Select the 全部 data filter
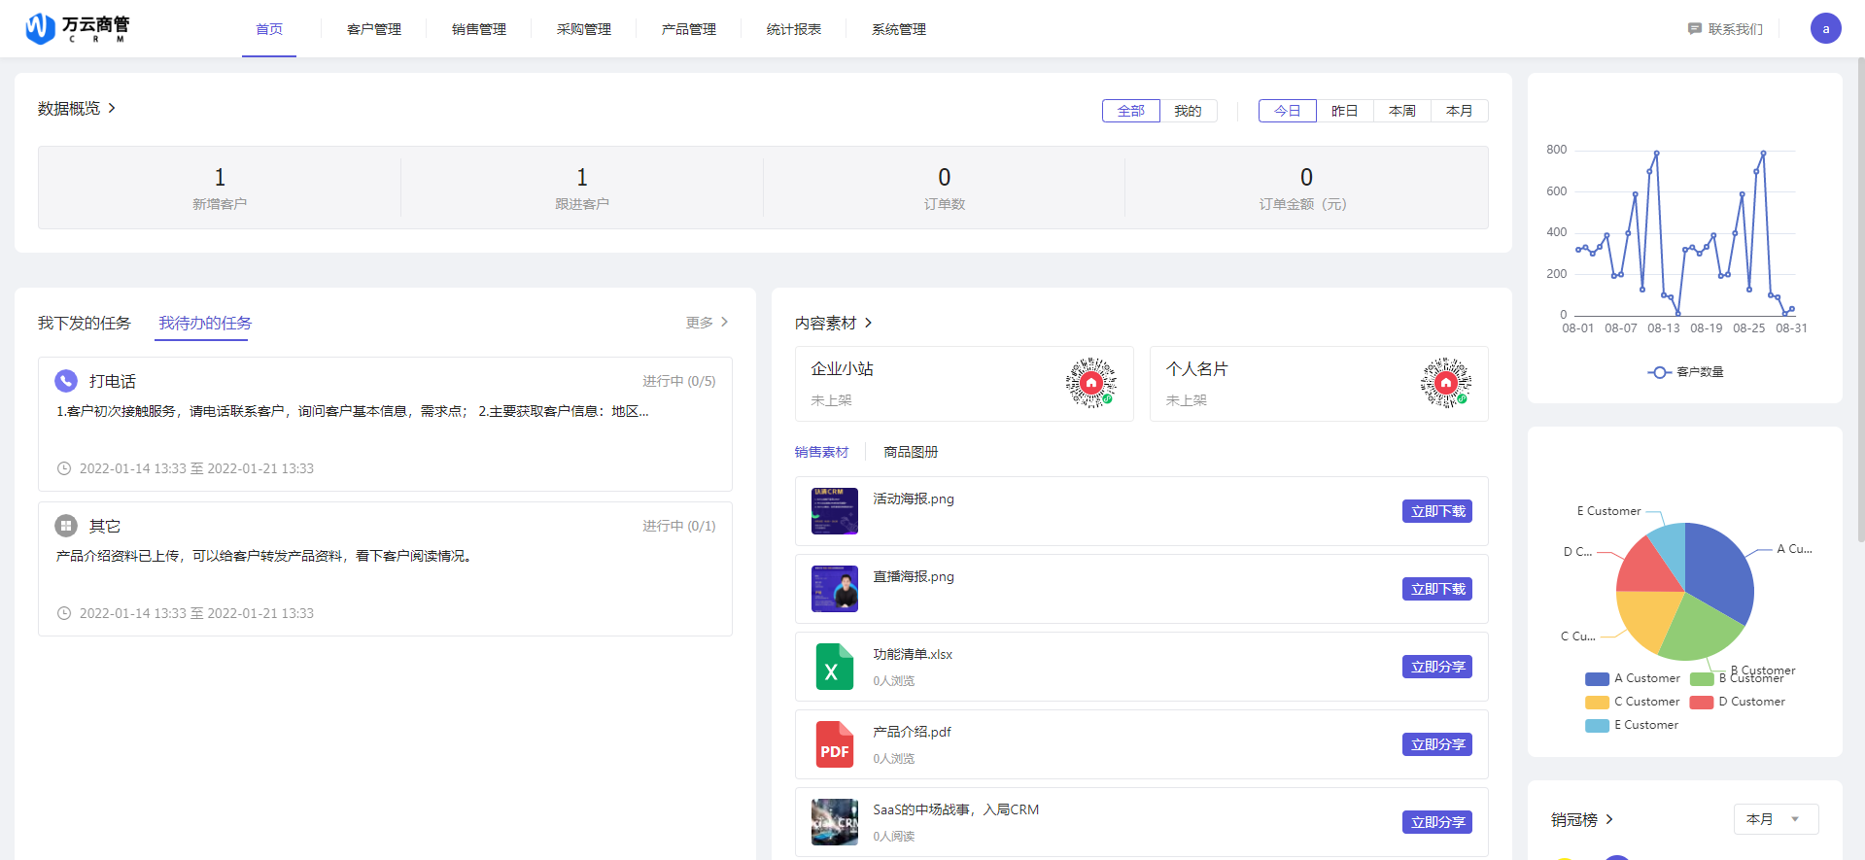1865x860 pixels. (1131, 111)
